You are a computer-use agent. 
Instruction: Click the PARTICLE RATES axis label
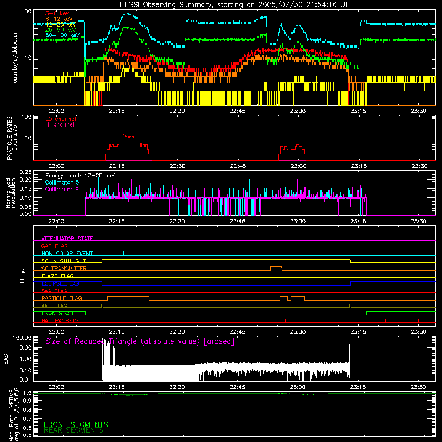coord(12,138)
